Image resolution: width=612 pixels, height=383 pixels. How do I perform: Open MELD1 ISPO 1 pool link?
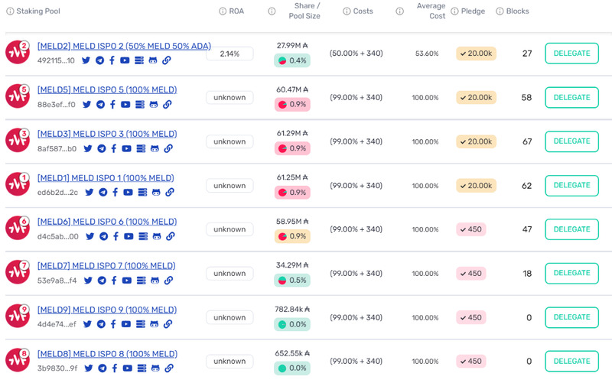106,178
